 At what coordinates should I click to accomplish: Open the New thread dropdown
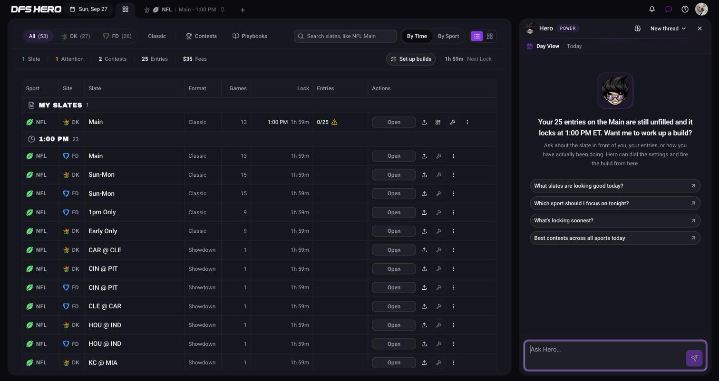(x=668, y=29)
